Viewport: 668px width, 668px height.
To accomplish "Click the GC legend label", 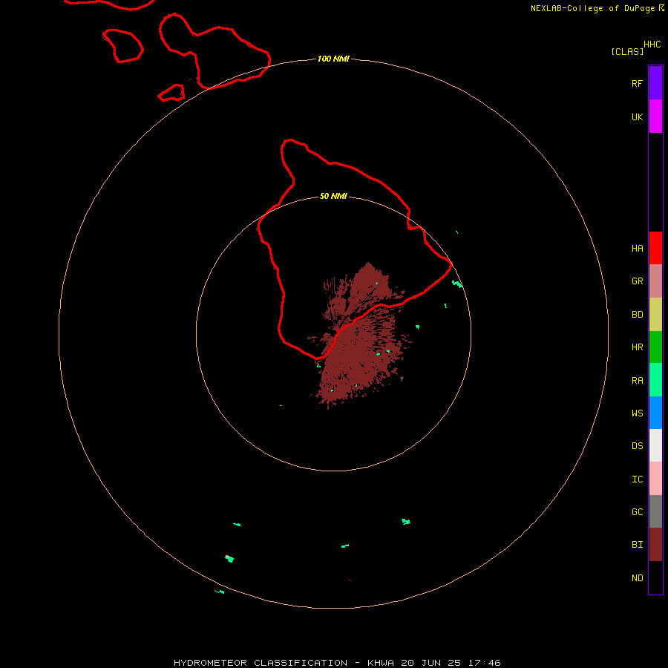I will pos(637,511).
